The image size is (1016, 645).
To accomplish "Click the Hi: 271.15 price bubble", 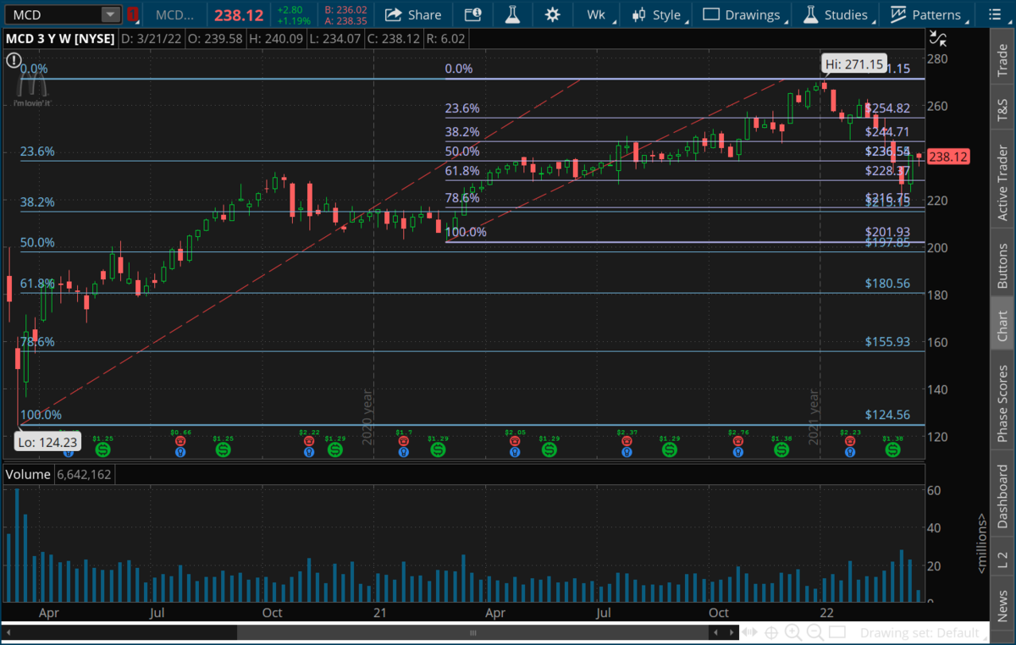I will tap(853, 64).
